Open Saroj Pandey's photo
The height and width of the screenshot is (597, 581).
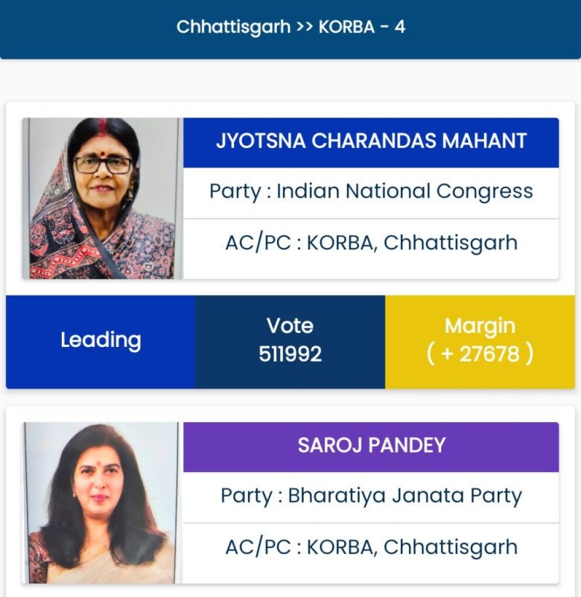coord(101,502)
